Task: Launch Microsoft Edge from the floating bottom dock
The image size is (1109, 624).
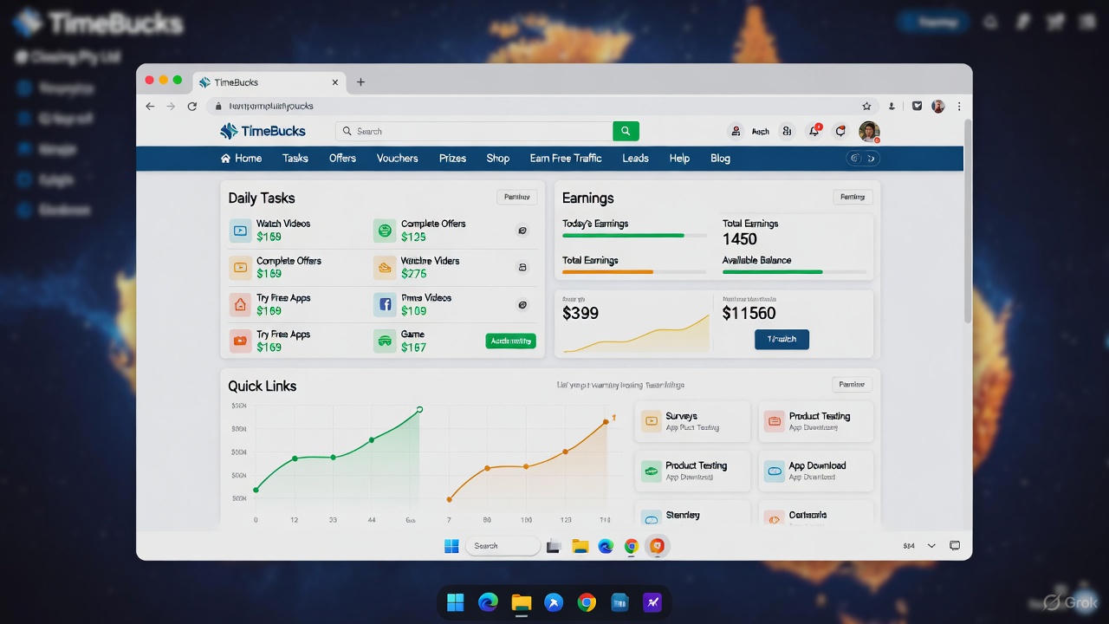Action: point(489,602)
